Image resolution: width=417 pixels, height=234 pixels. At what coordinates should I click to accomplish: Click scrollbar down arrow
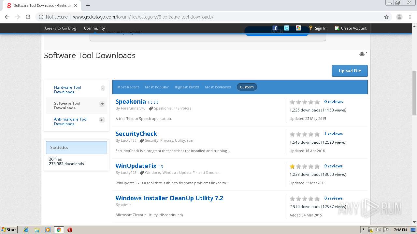point(414,222)
